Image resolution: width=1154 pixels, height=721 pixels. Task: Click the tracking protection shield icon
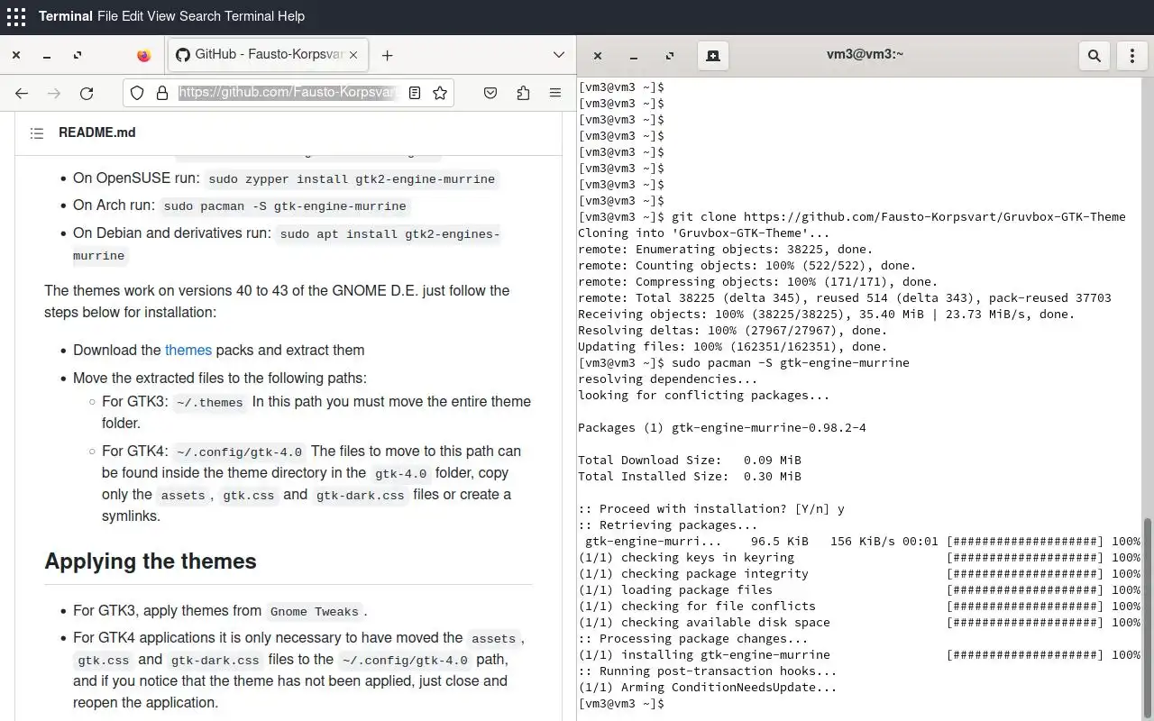pyautogui.click(x=137, y=93)
